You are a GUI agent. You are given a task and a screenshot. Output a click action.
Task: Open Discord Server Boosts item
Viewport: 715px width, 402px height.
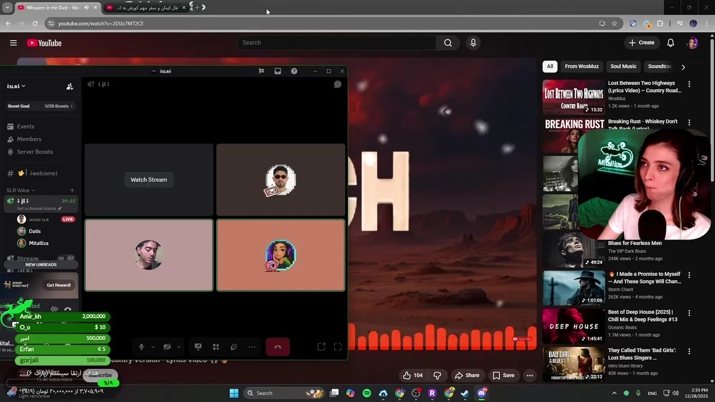pyautogui.click(x=35, y=152)
